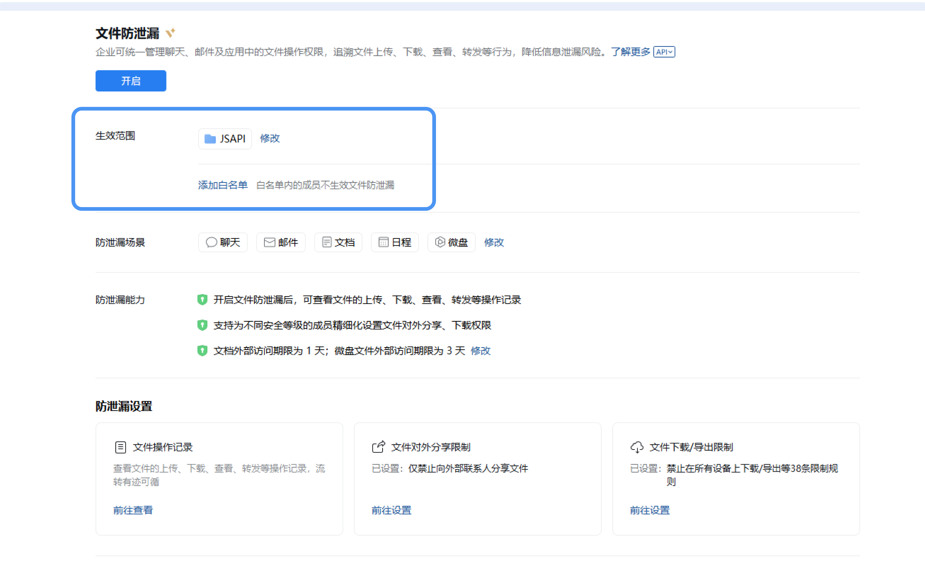Click the 生效范围 label

[x=115, y=136]
